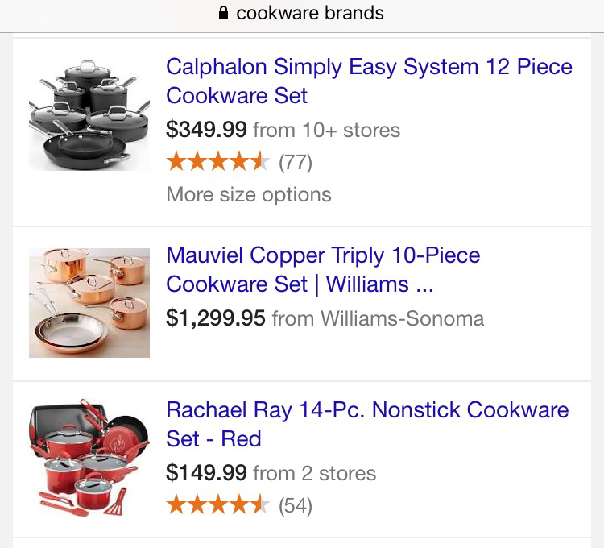
Task: Expand More size options for Calphalon
Action: tap(248, 195)
